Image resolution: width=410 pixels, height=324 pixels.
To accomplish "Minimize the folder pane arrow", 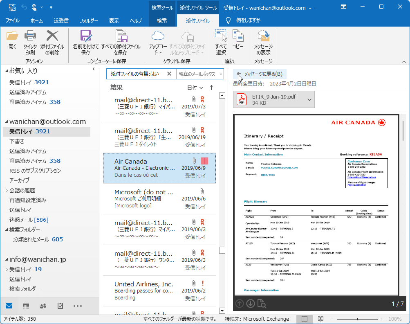I will [93, 69].
